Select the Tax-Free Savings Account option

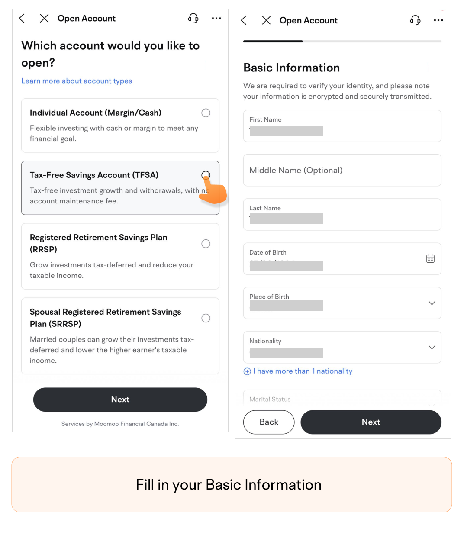(x=120, y=188)
